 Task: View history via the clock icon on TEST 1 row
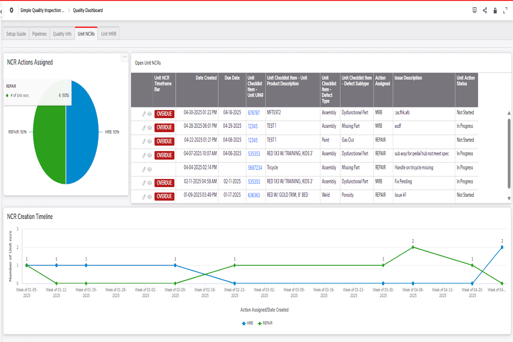[x=150, y=127]
